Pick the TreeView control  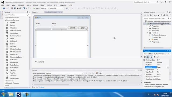tap(13, 76)
